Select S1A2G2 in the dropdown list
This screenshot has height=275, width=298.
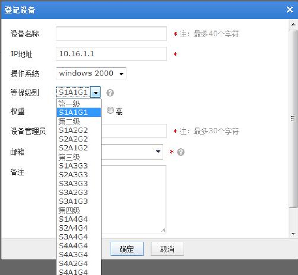(79, 130)
